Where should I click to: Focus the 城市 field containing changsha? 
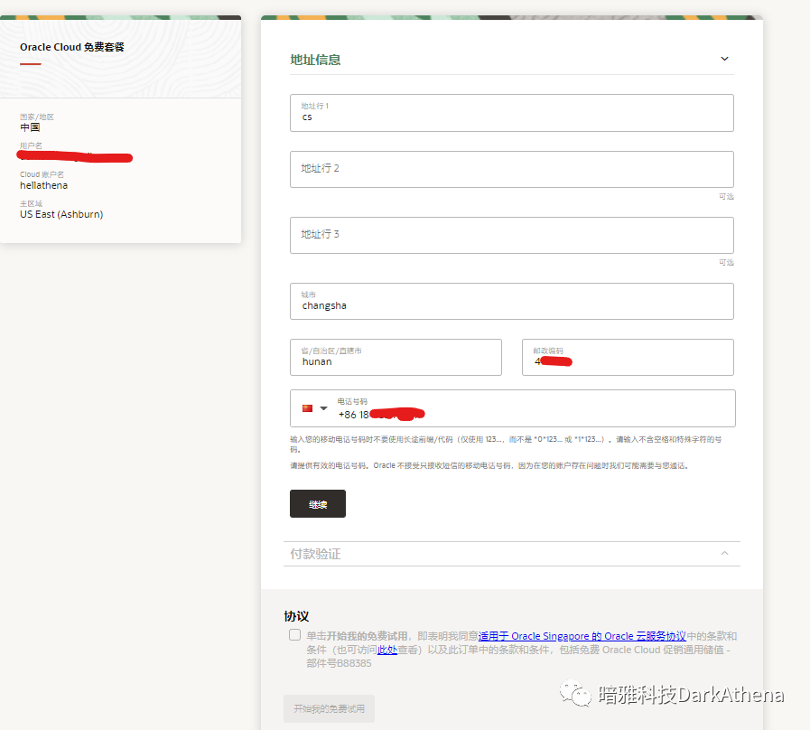511,301
